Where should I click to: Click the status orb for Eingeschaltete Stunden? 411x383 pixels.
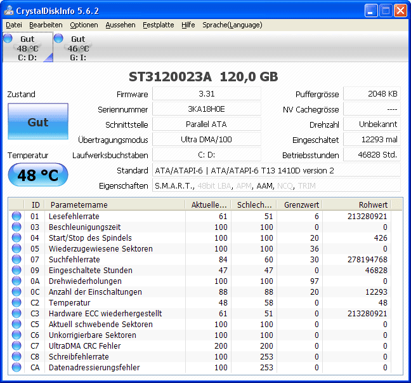click(x=16, y=270)
